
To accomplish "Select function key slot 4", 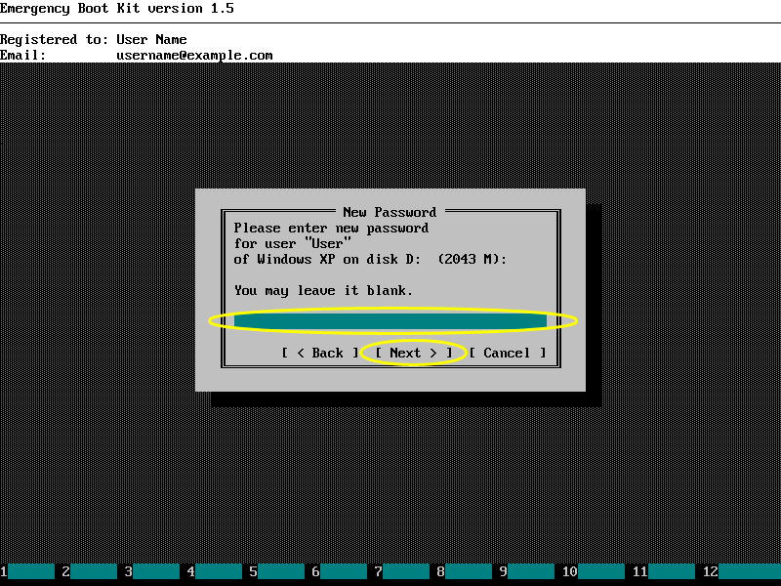I will [x=215, y=571].
